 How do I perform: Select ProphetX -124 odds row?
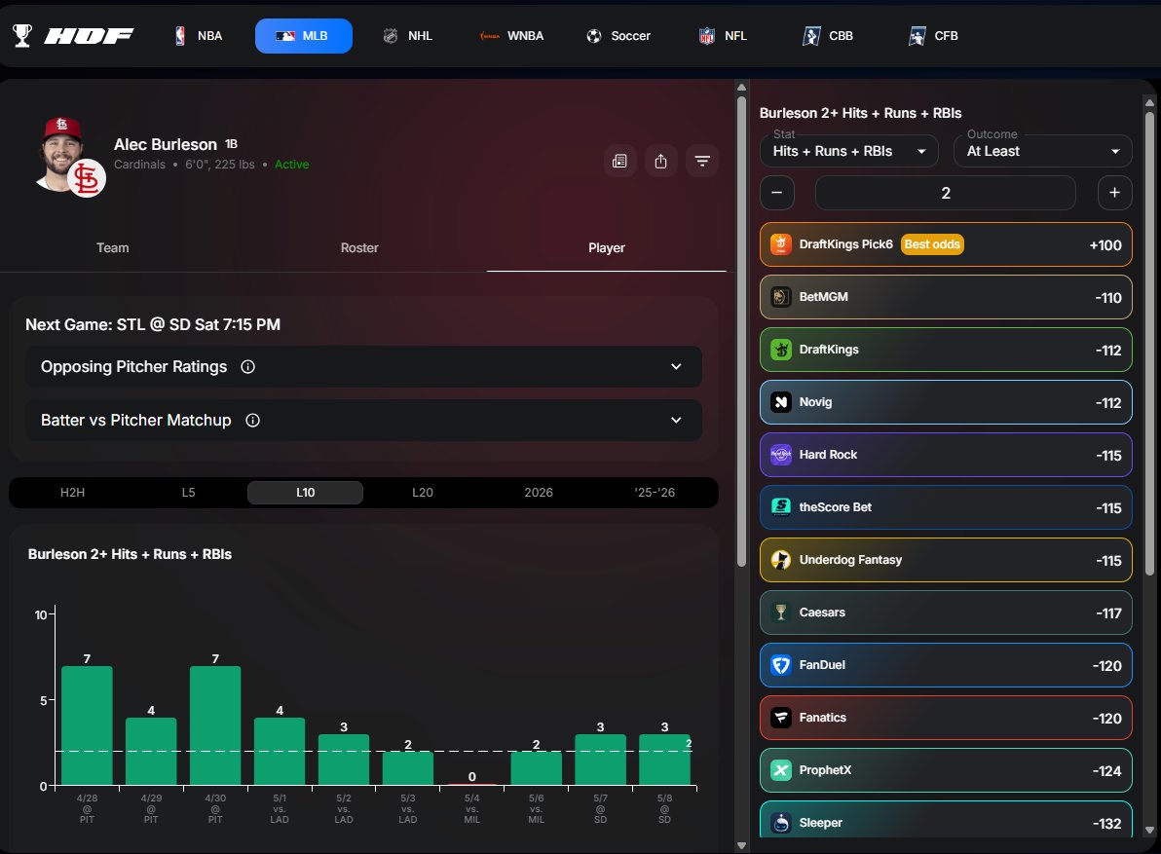(946, 769)
